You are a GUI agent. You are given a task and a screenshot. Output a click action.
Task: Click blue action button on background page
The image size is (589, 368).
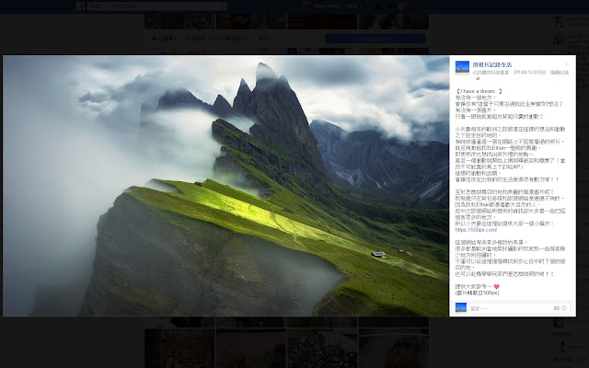coord(375,39)
